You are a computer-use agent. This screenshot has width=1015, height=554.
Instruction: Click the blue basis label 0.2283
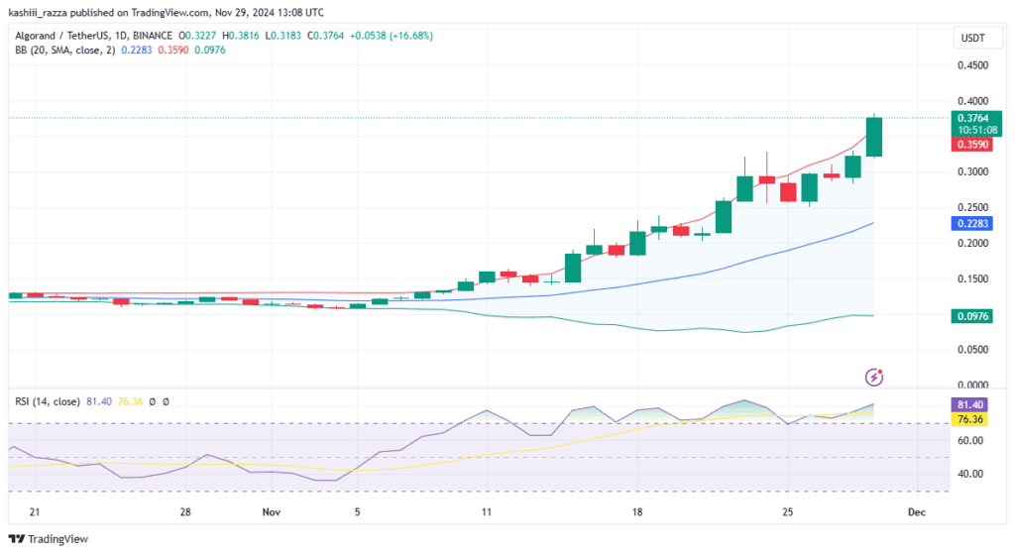coord(973,223)
